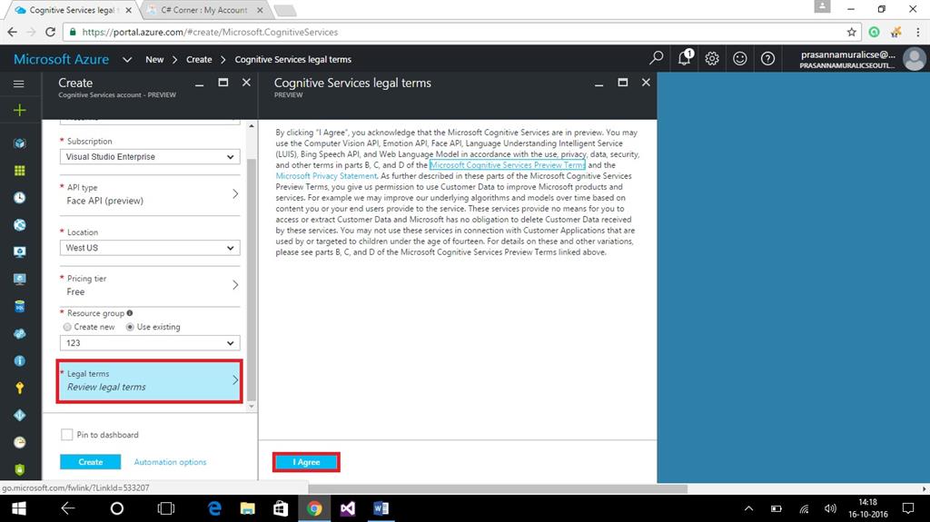
Task: Open Word from the taskbar
Action: tap(381, 508)
